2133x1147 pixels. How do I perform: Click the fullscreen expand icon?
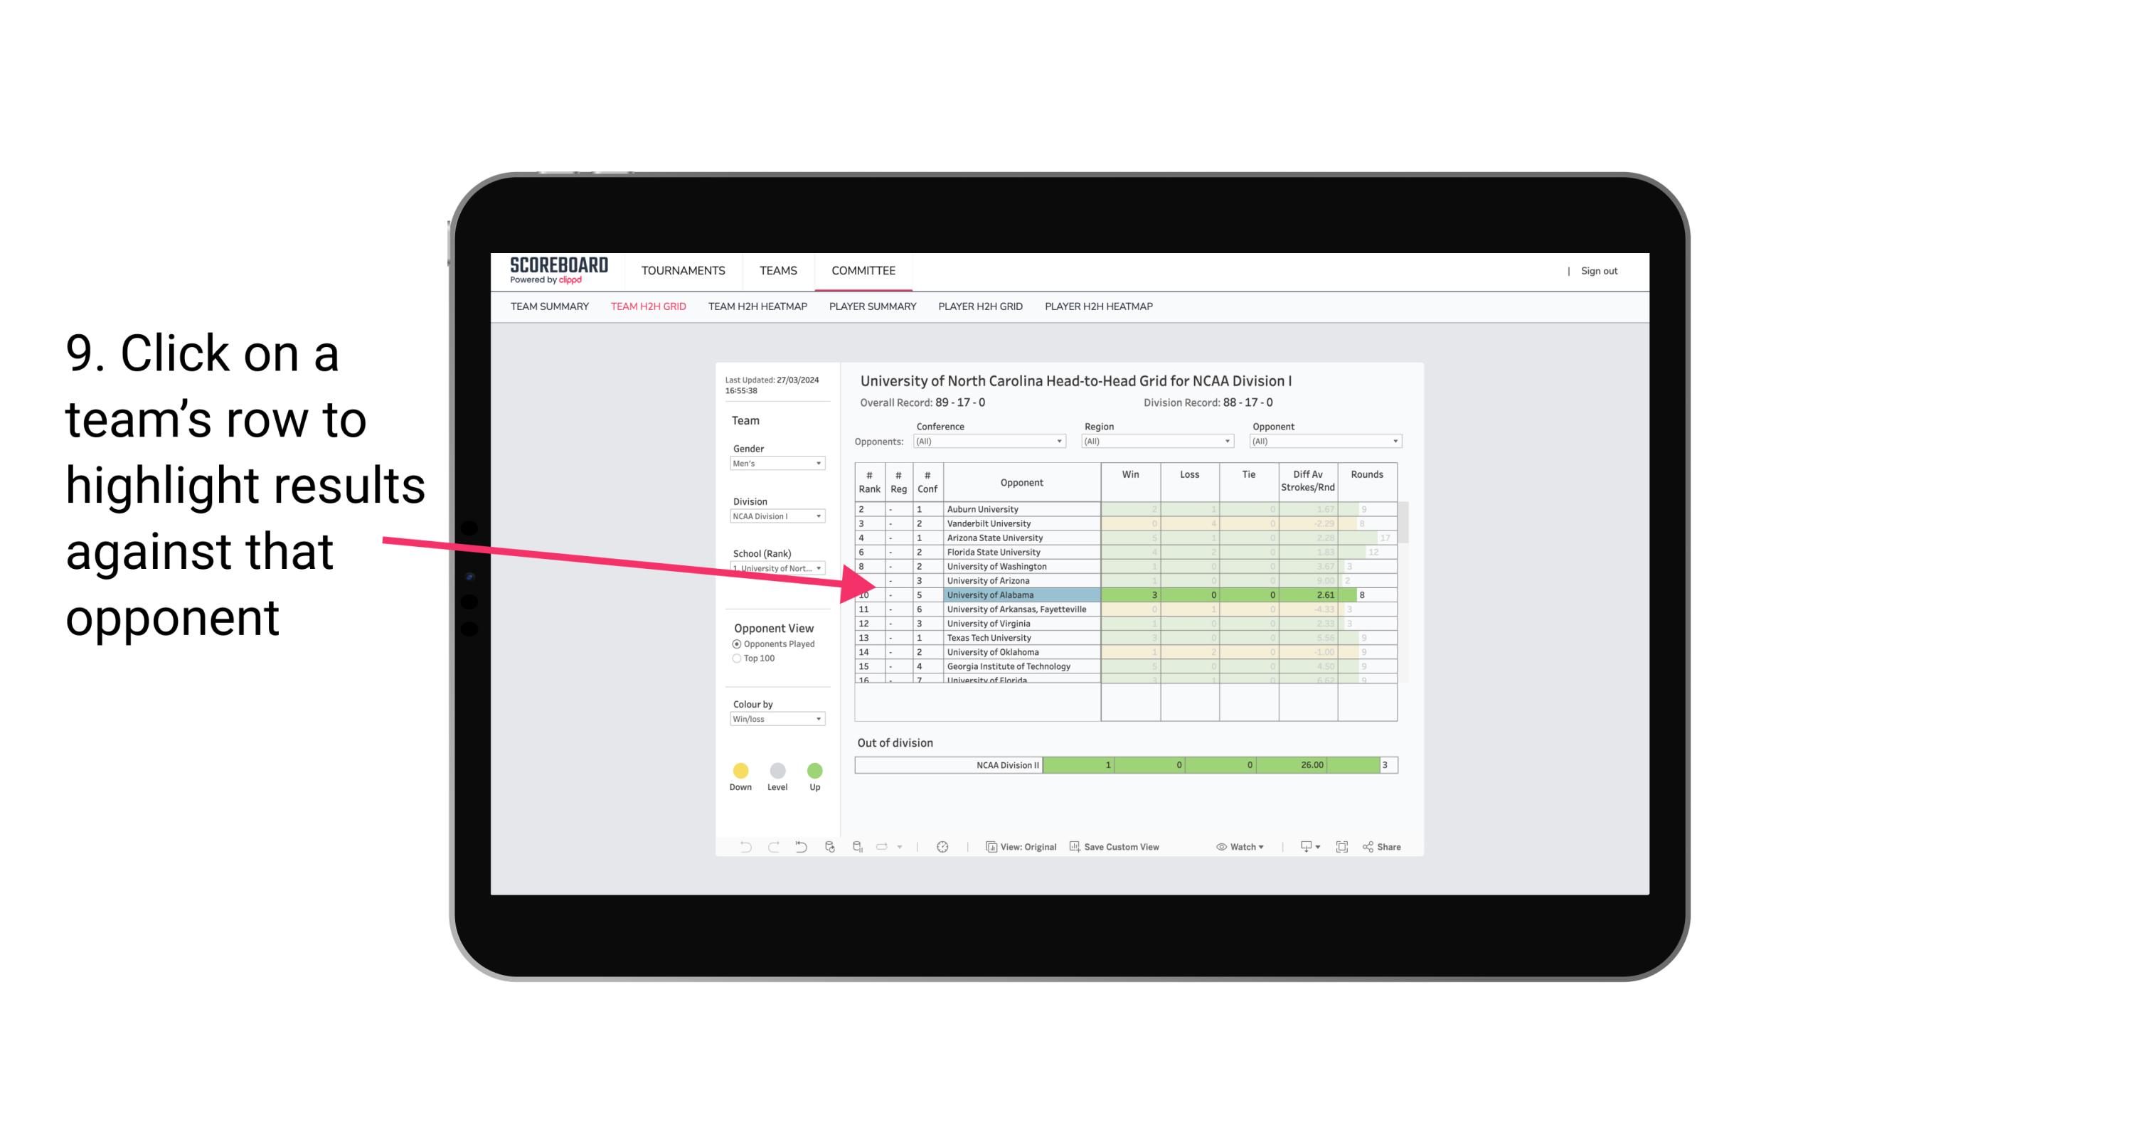[x=1342, y=848]
